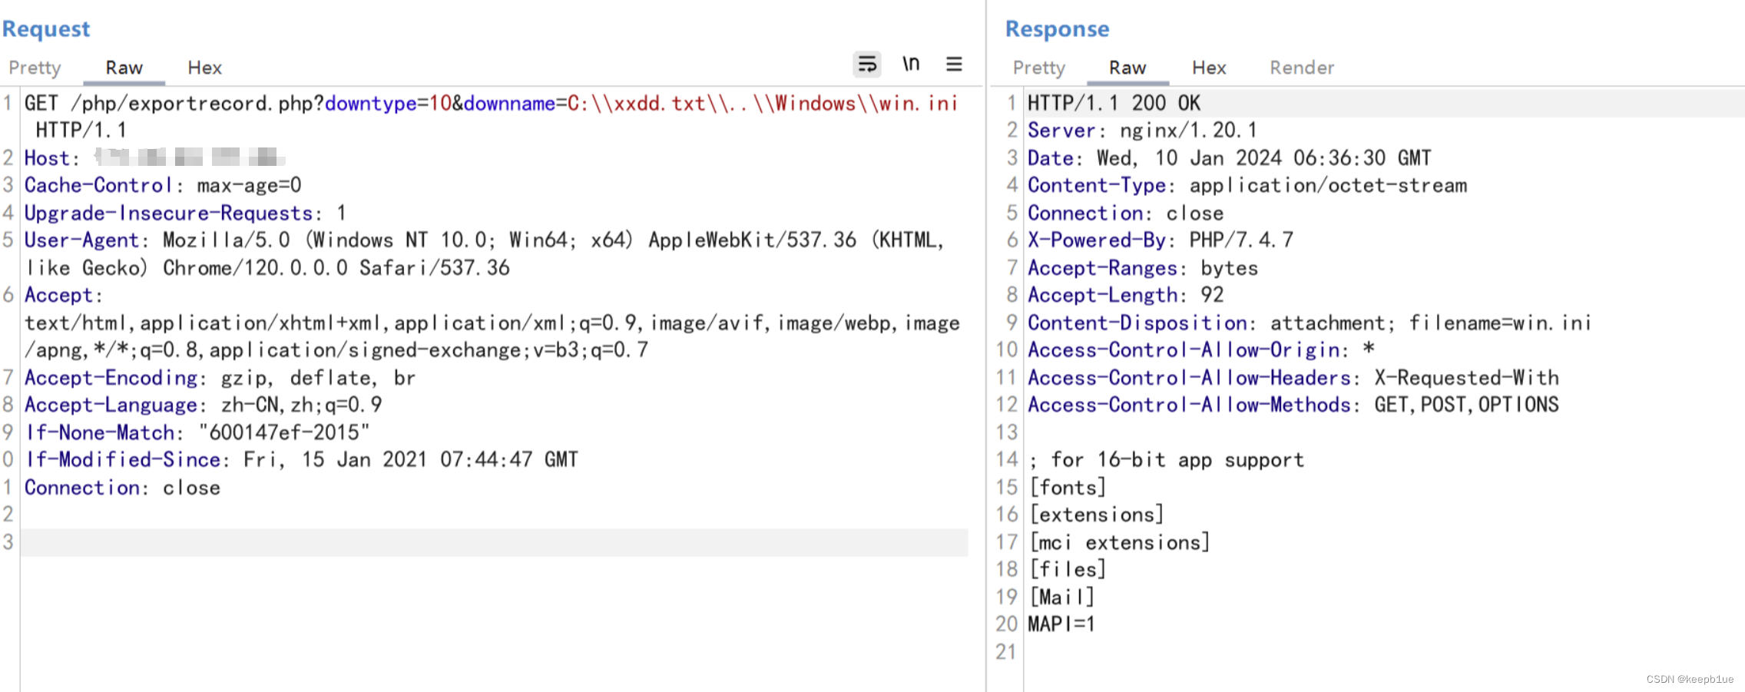Click the Response panel title

click(1057, 29)
